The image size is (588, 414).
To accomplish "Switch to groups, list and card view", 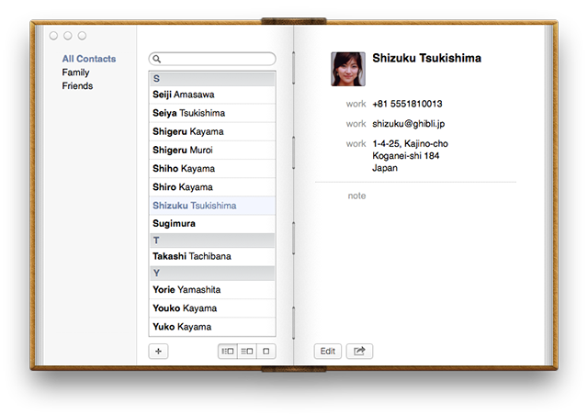I will point(228,351).
